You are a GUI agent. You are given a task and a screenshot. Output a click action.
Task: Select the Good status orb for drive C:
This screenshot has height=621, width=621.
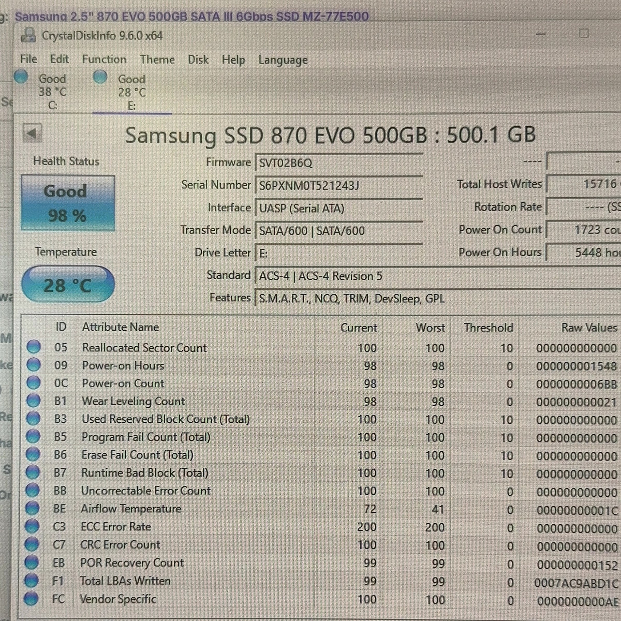(21, 77)
